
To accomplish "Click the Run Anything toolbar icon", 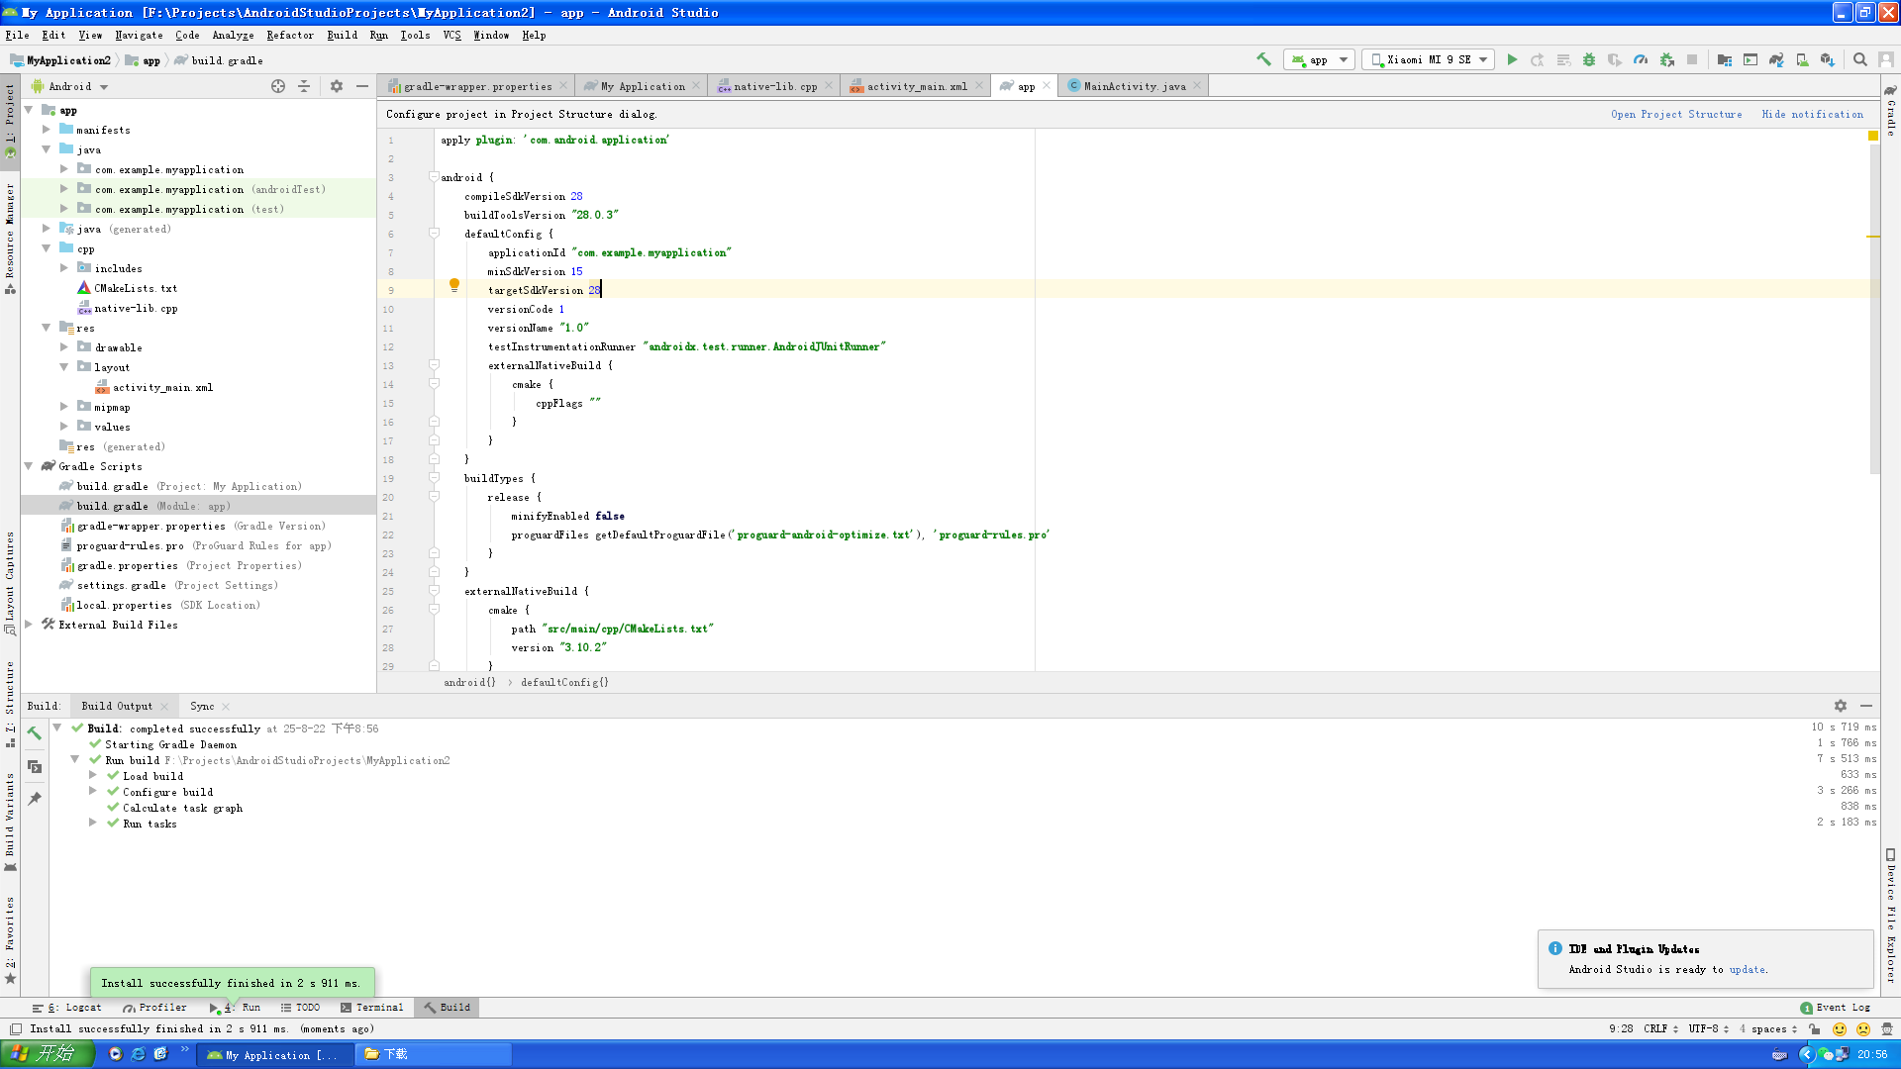I will click(x=1751, y=59).
